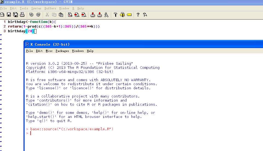Open the GVim Buffers menu
Image resolution: width=263 pixels, height=151 pixels.
(50, 8)
